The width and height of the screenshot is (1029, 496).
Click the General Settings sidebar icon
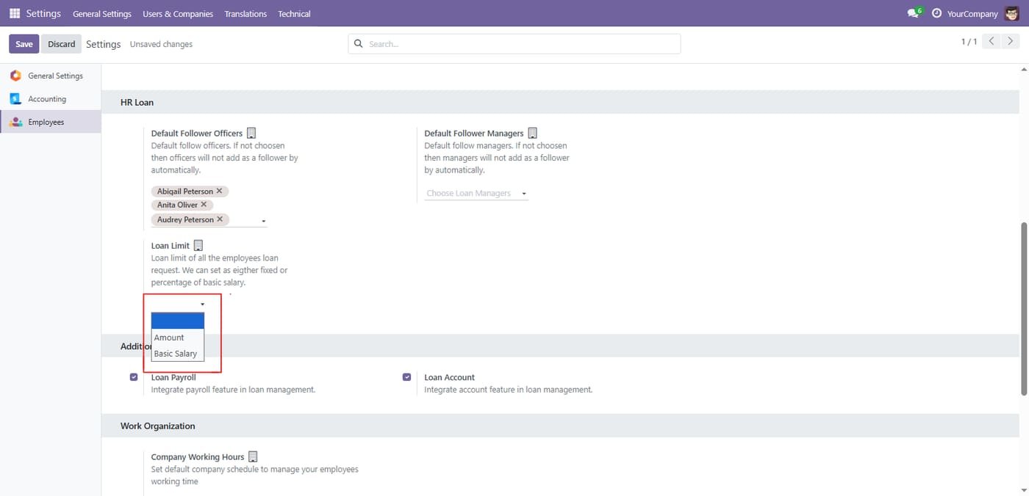tap(15, 76)
